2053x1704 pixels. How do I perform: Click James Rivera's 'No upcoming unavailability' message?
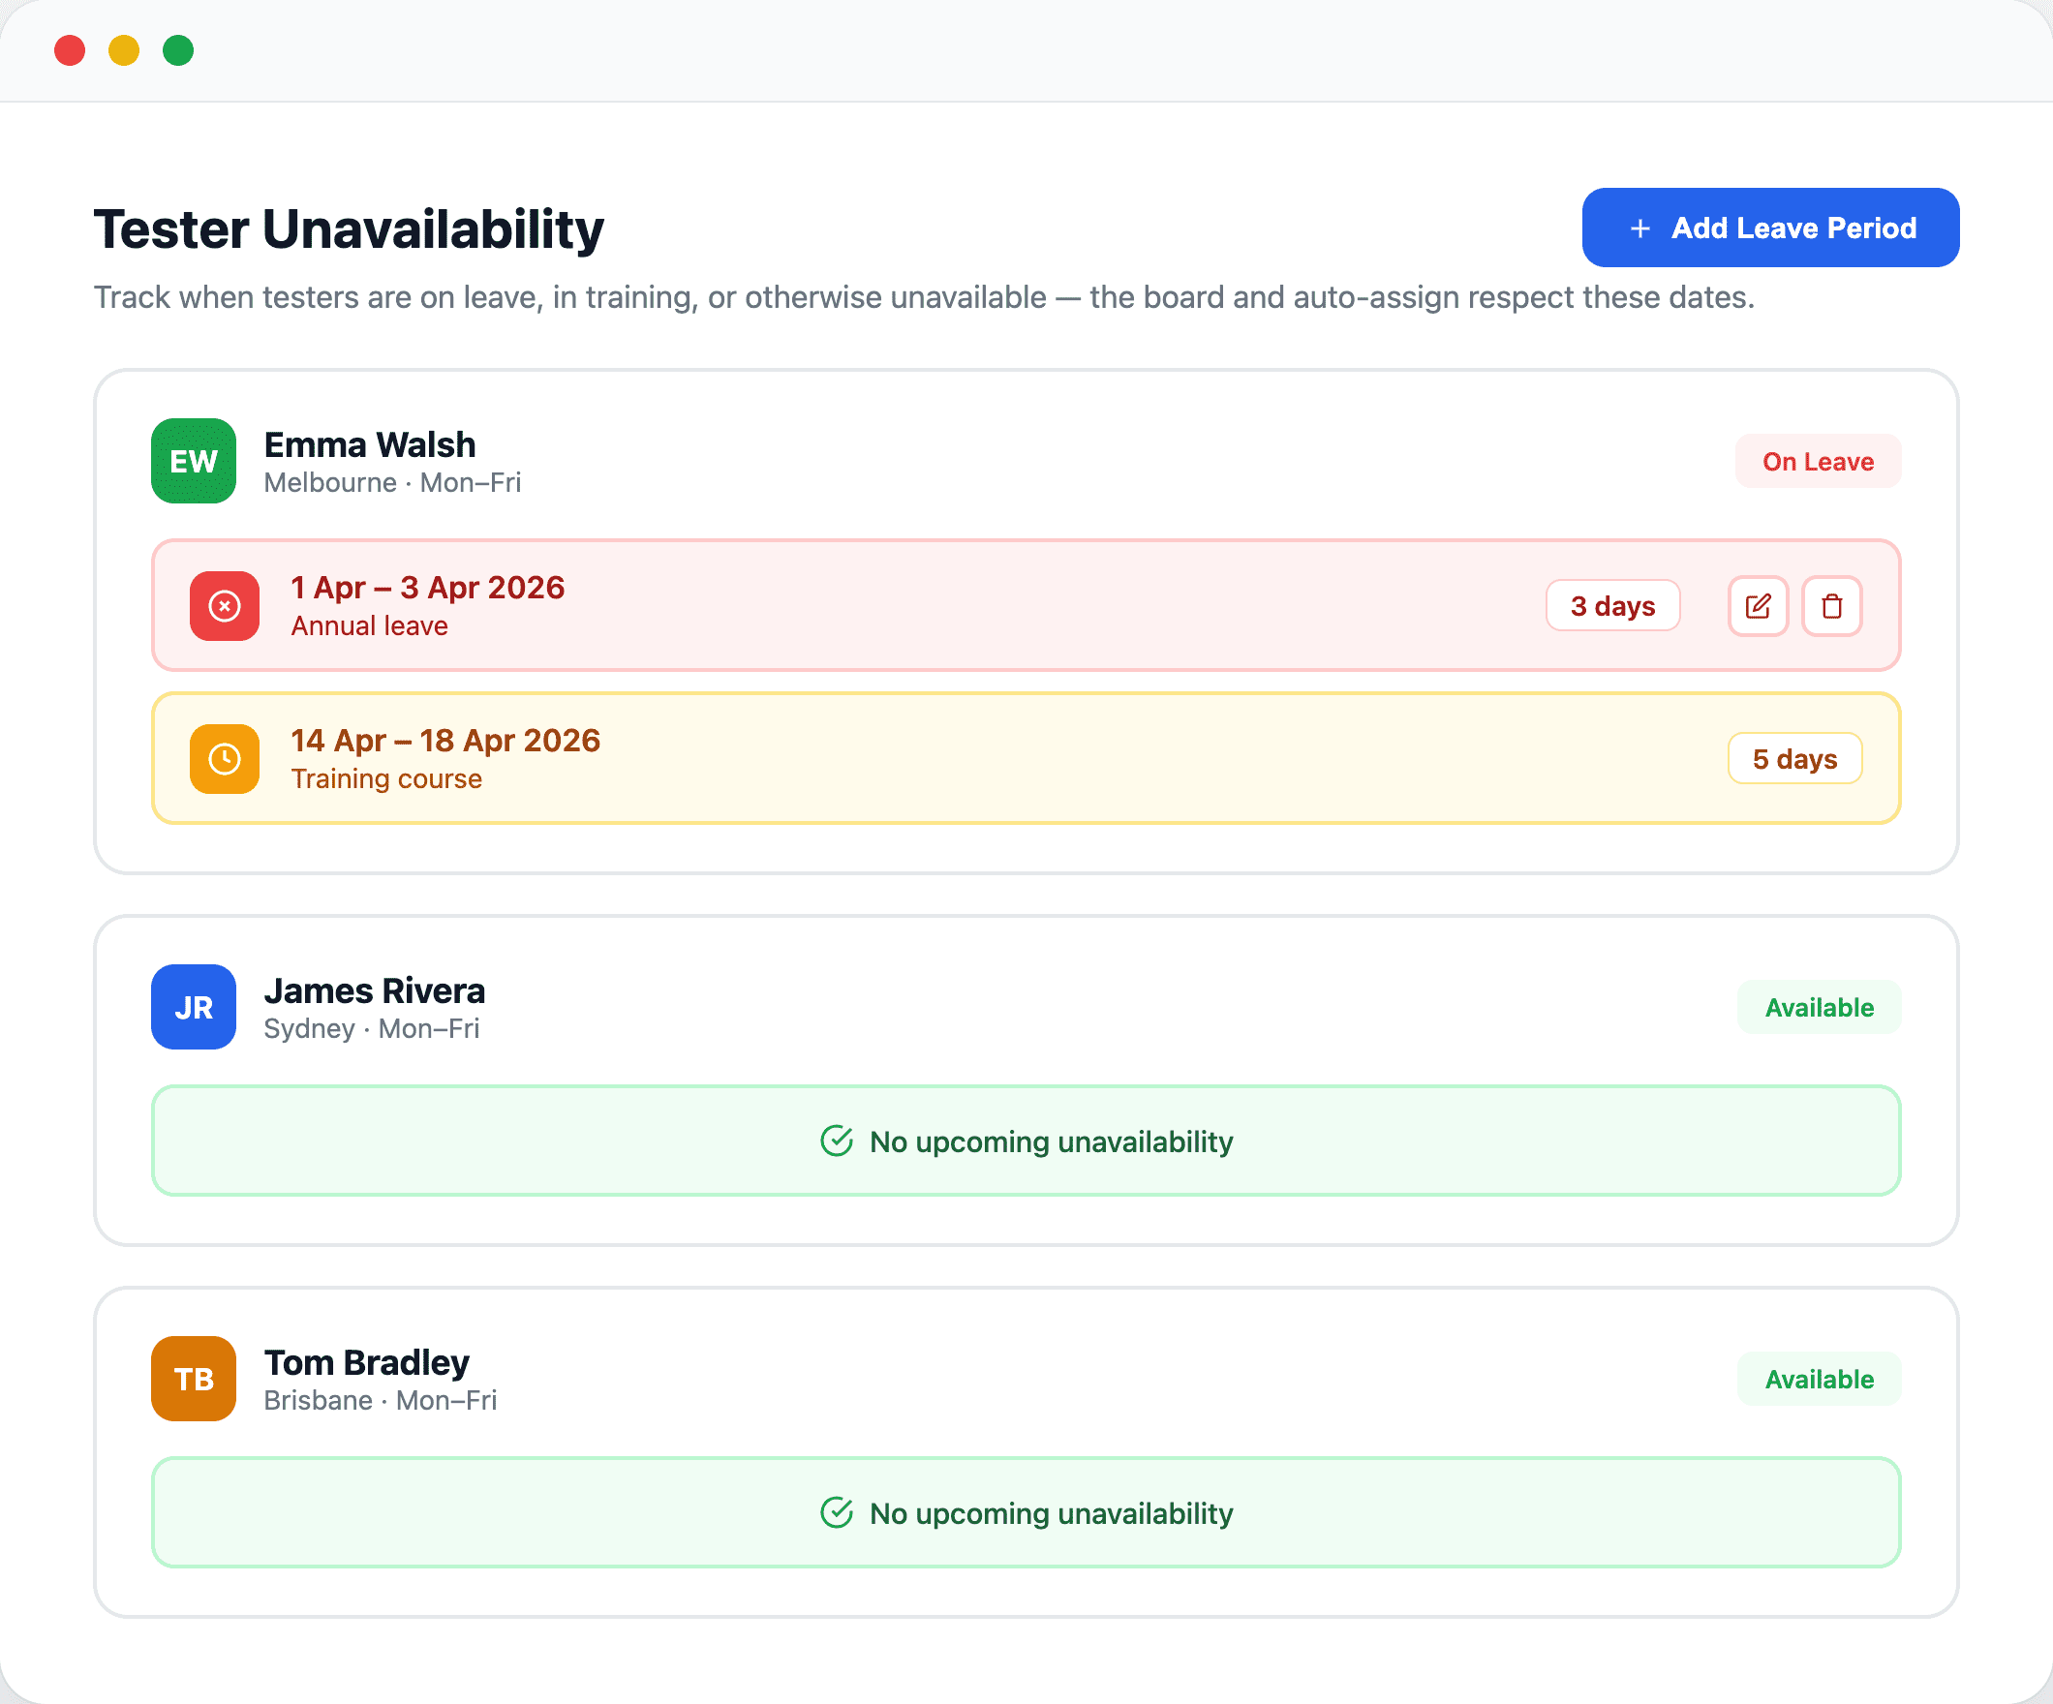click(x=1051, y=1141)
